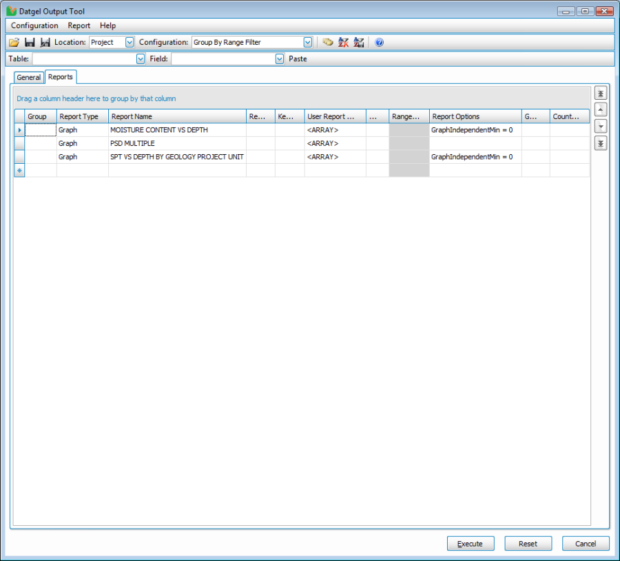Move the selected row up one position
The width and height of the screenshot is (620, 561).
pos(601,110)
